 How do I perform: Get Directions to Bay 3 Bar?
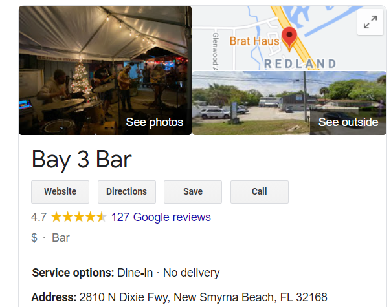pyautogui.click(x=127, y=192)
